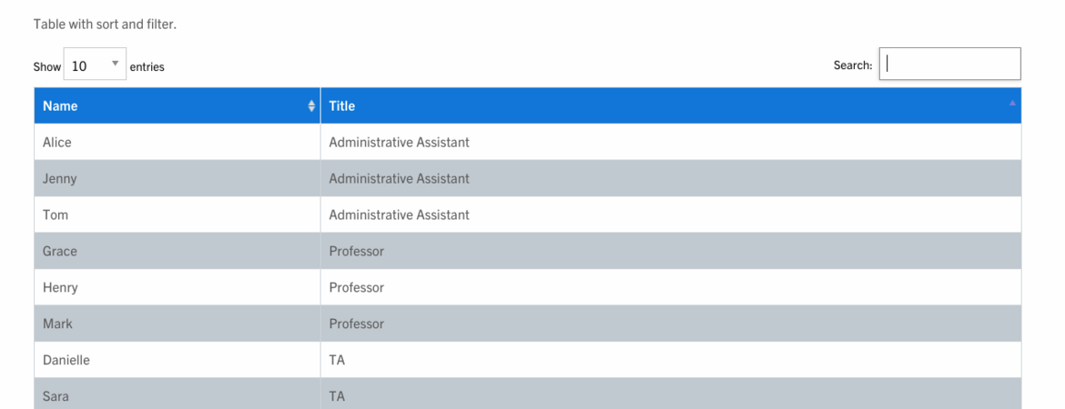Click Mark's Professor title cell
The image size is (1065, 409).
click(357, 324)
